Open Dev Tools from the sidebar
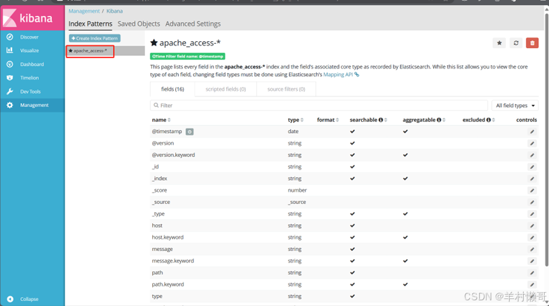 point(30,92)
